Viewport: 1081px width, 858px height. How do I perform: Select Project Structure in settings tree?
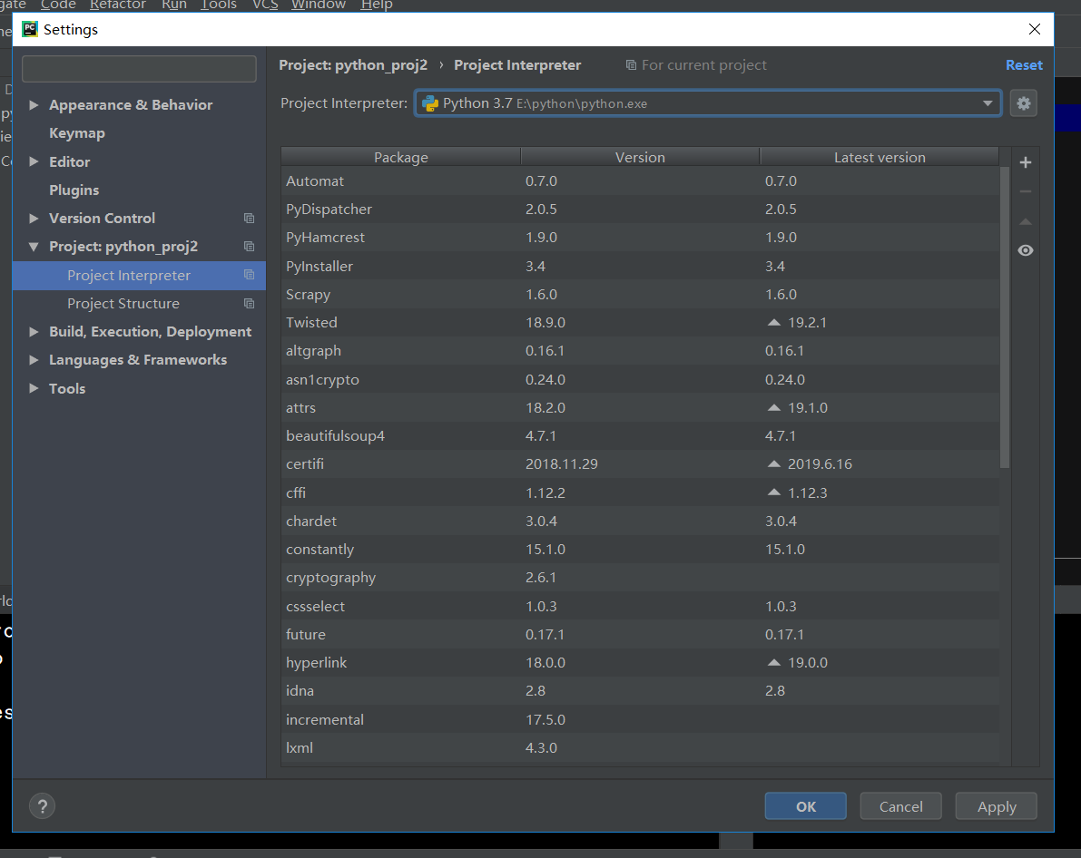pyautogui.click(x=123, y=304)
